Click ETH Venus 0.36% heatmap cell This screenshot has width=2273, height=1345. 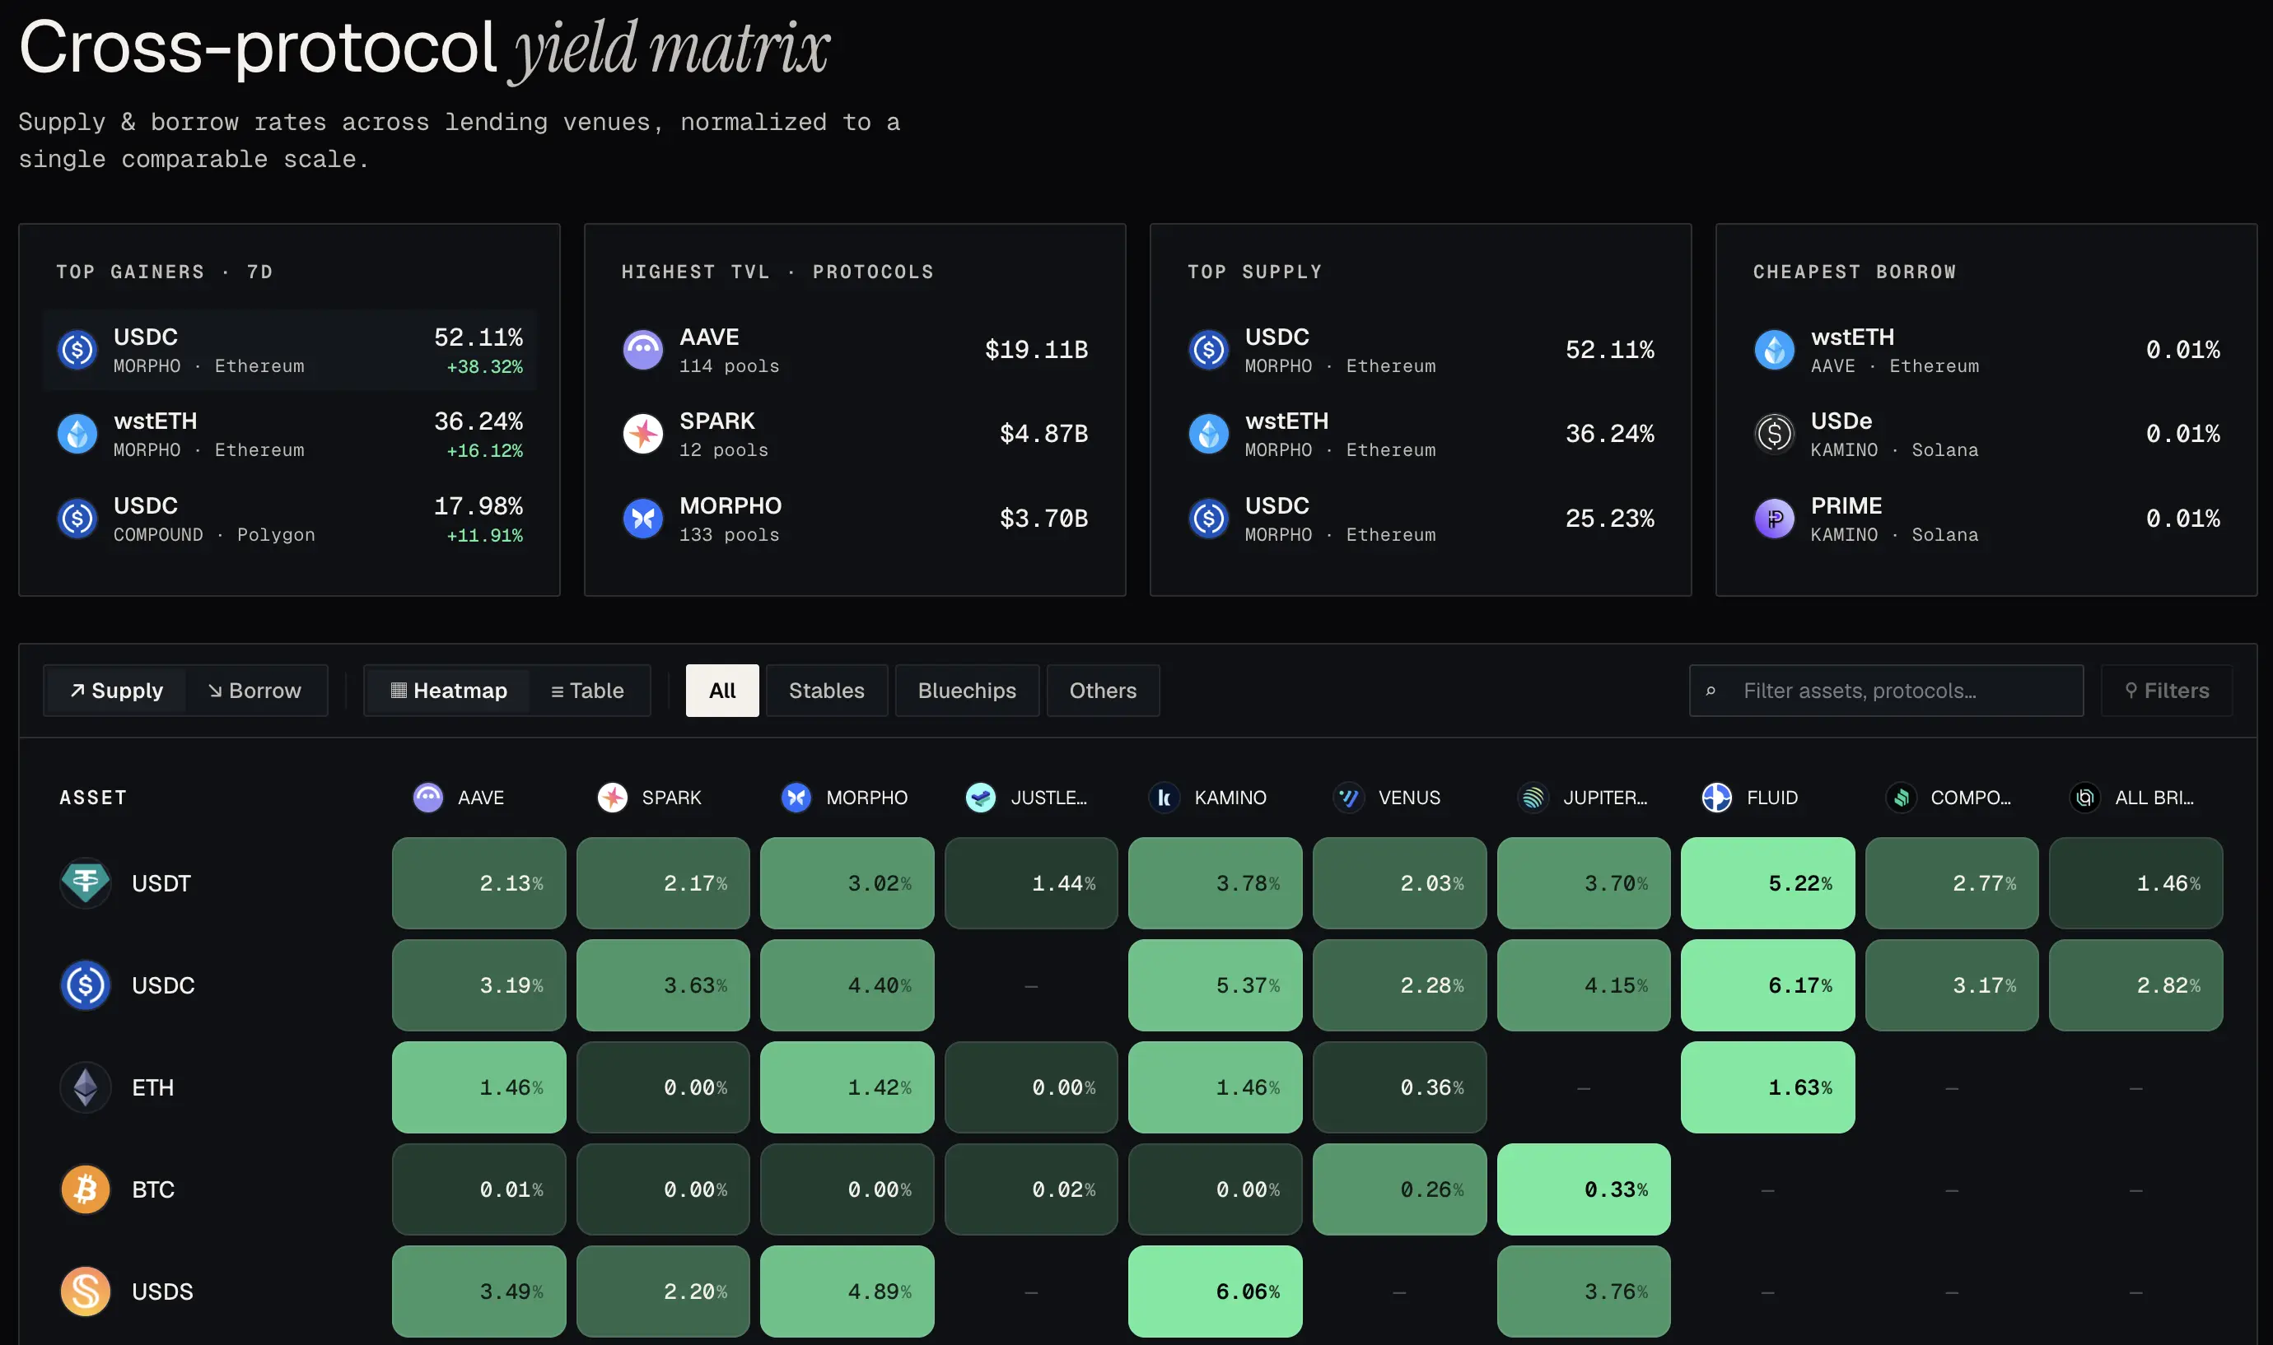coord(1400,1087)
